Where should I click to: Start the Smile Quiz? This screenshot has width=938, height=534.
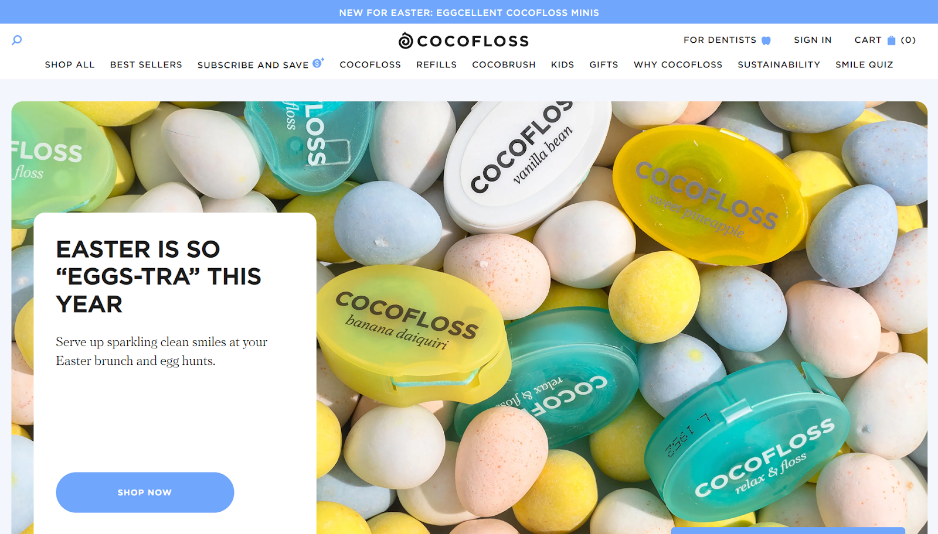tap(864, 65)
